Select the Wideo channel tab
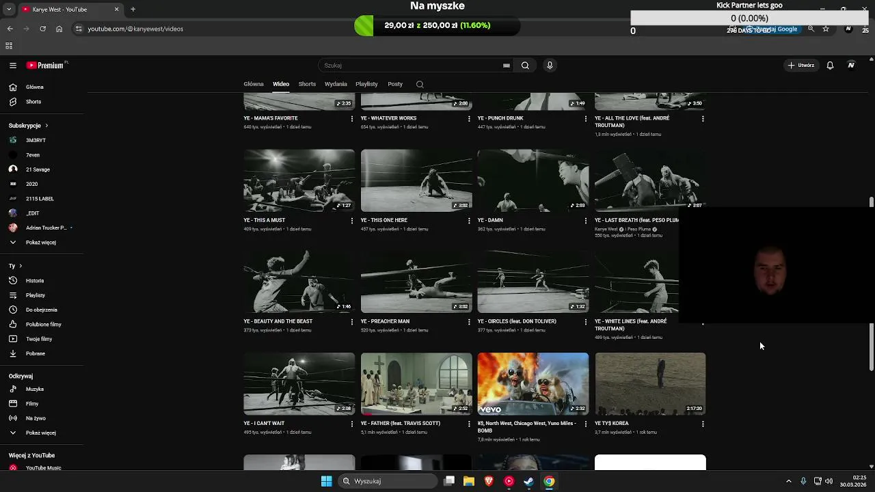The height and width of the screenshot is (492, 875). click(x=281, y=84)
